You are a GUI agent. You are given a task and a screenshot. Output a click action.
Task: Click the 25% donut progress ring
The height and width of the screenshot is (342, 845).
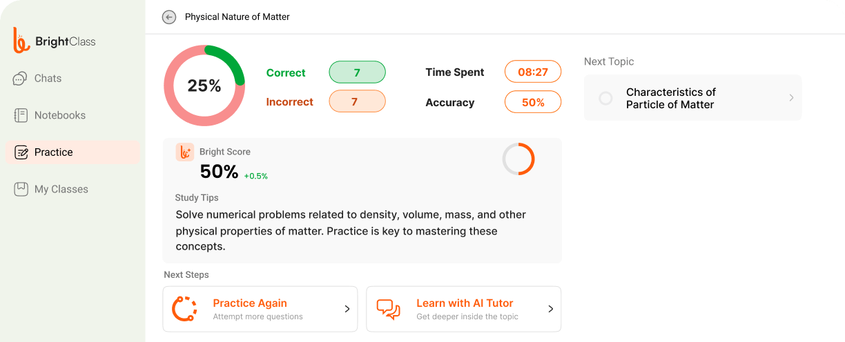[204, 85]
